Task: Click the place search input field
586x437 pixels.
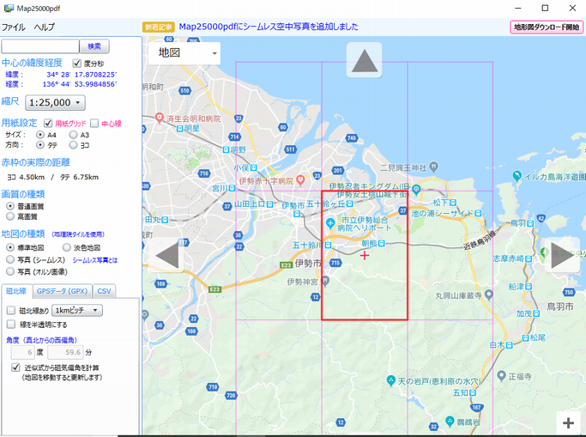Action: click(x=40, y=46)
